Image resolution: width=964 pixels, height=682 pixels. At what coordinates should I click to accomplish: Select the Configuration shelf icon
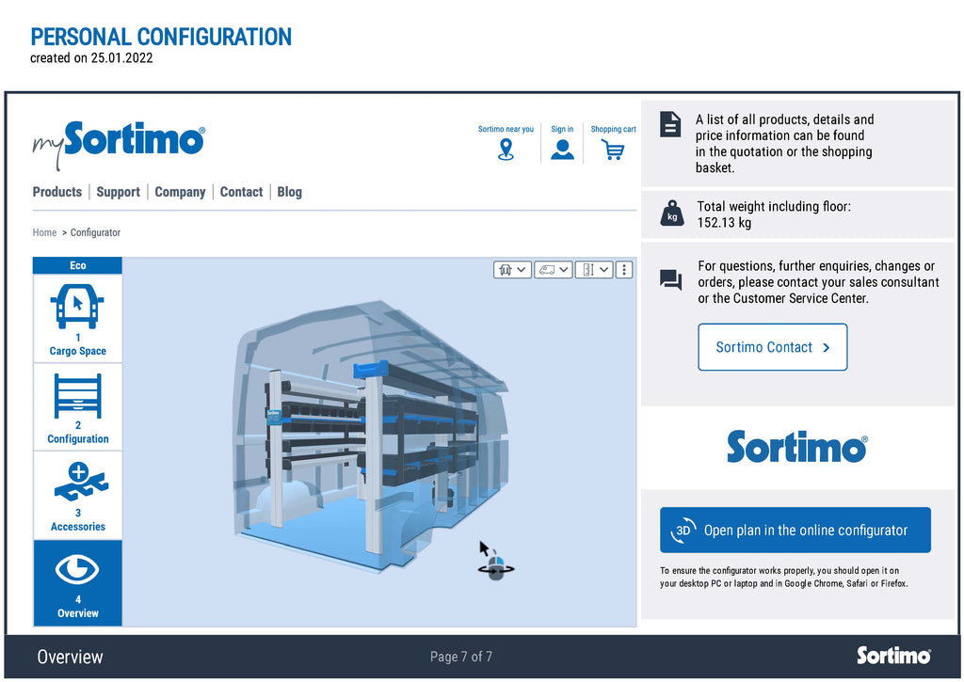(x=77, y=395)
